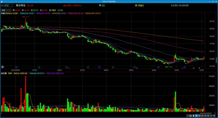
Task: Click the stock code field showing 3576
Action: [8, 6]
